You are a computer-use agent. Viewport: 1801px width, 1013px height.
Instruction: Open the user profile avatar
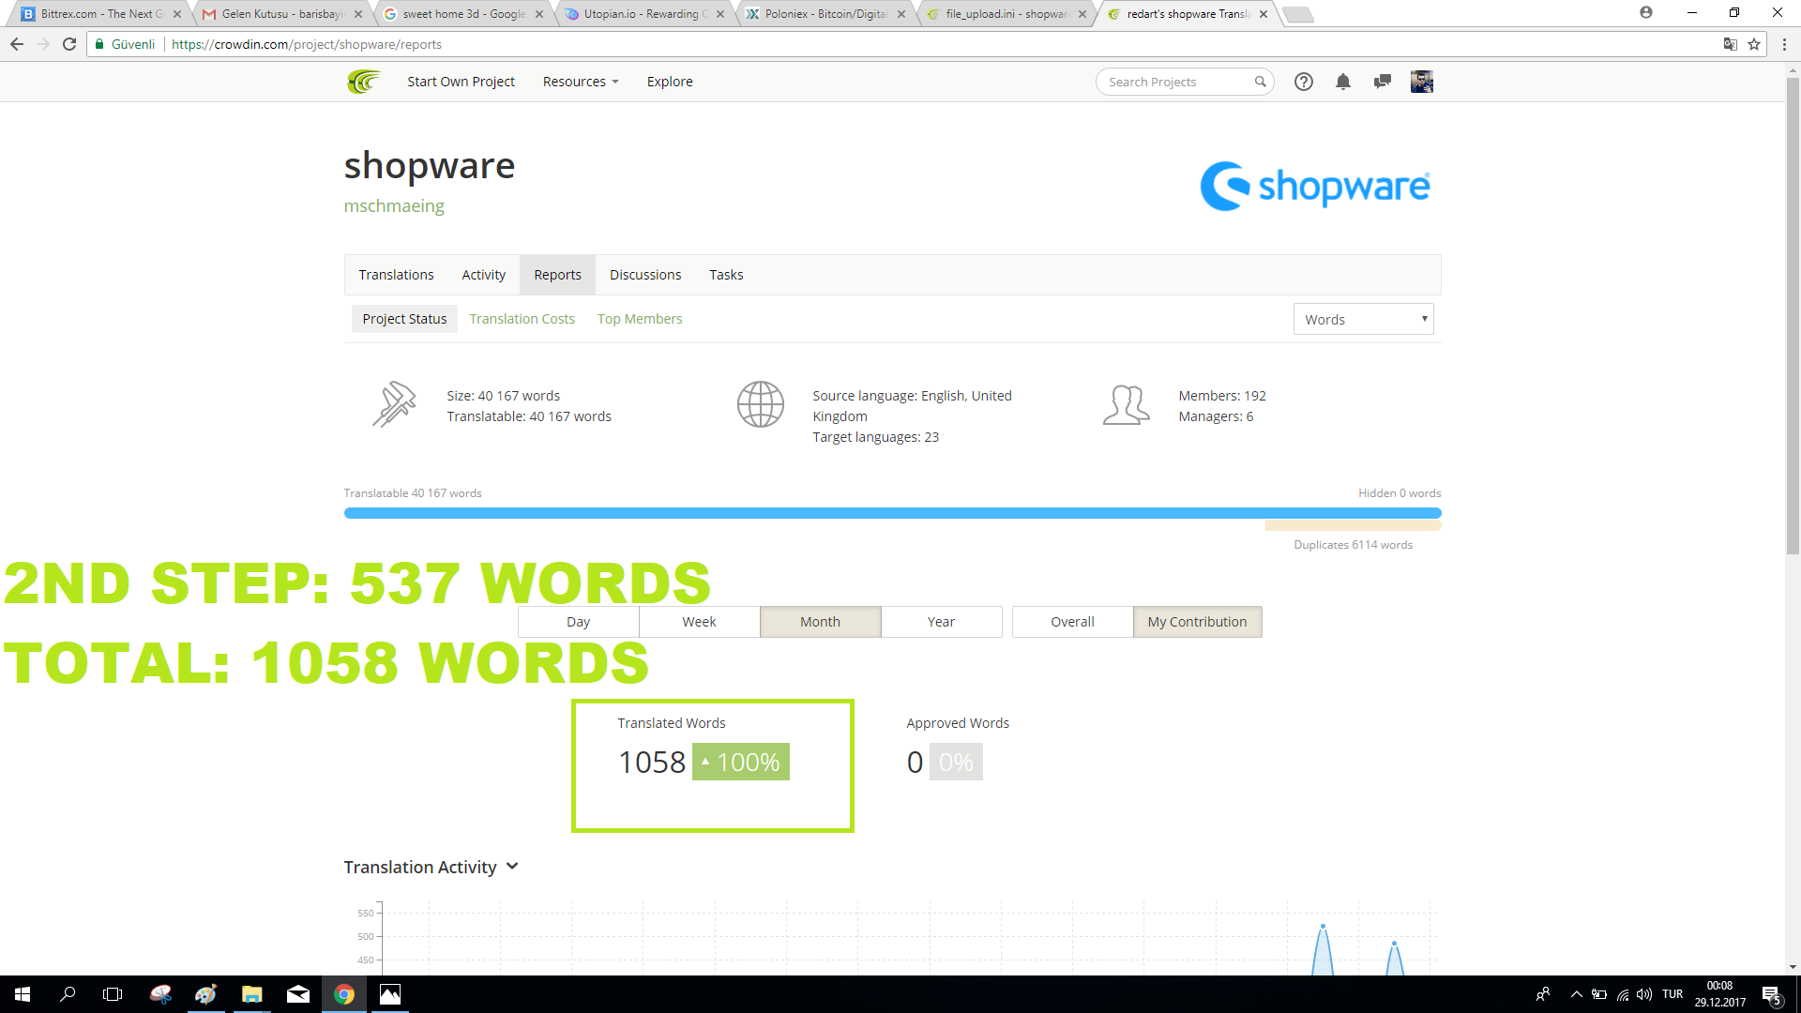[x=1421, y=82]
